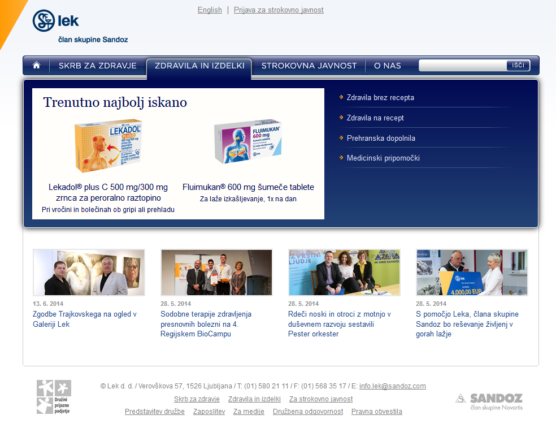Click the 4.000,00 EUR donation photo

(x=472, y=273)
